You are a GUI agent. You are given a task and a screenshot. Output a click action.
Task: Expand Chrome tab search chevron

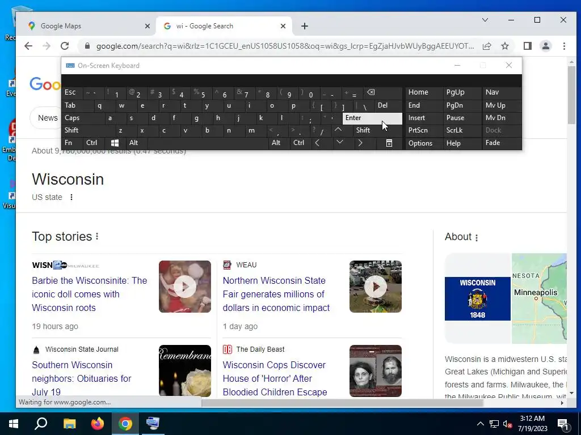click(485, 20)
